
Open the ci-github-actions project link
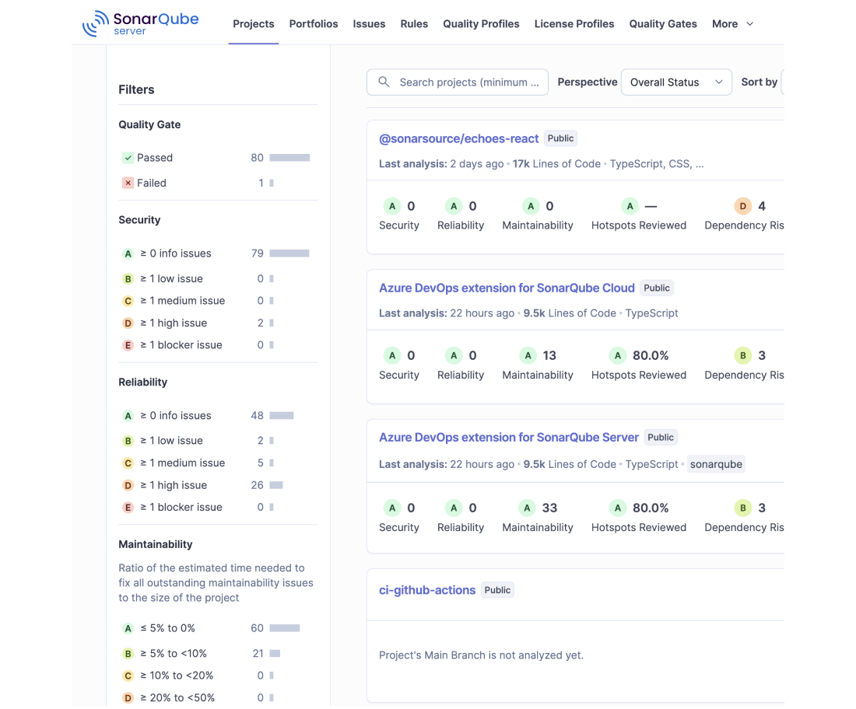[x=427, y=590]
